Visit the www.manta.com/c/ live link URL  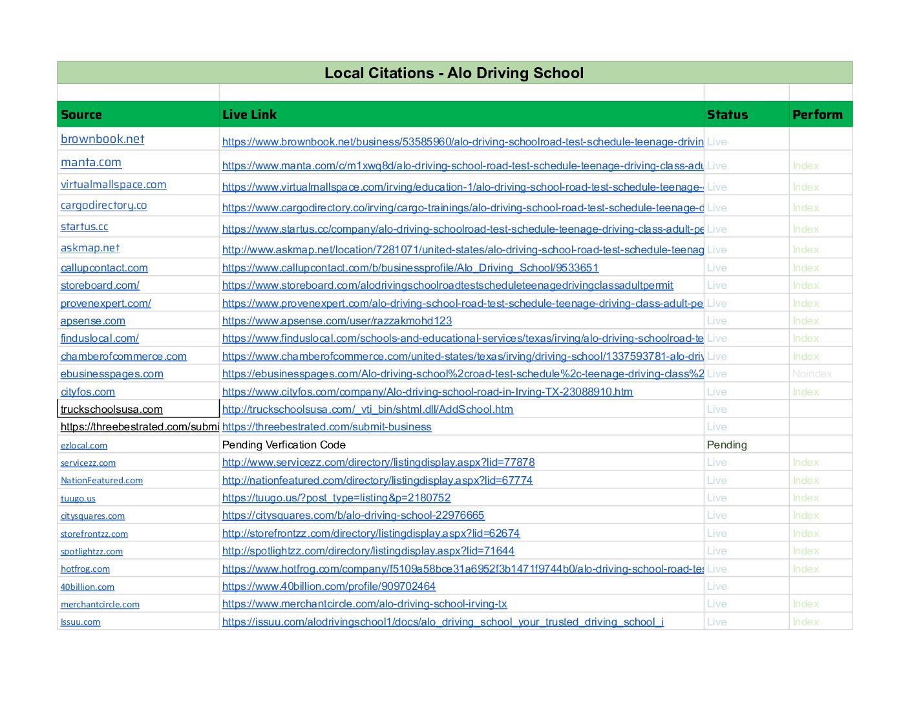[463, 165]
